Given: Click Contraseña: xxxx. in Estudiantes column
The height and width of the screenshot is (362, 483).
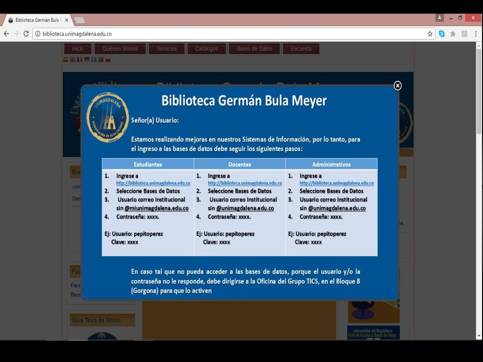Looking at the screenshot, I should 138,217.
